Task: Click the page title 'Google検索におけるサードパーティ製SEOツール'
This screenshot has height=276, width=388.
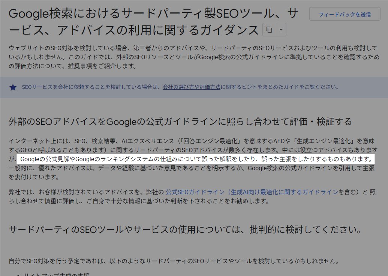Action: pos(153,22)
